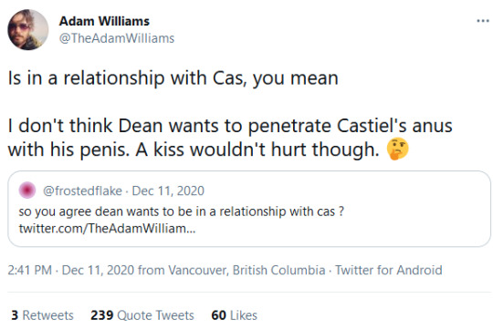
Task: Follow the twitter.com/TheAdamWilliam... link
Action: [107, 228]
